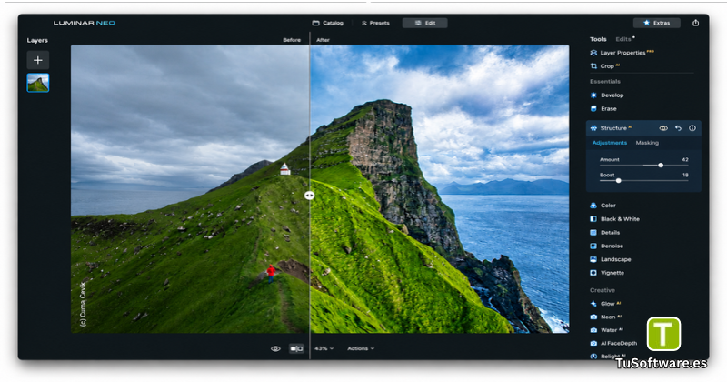
Task: Select the cliff photo layer thumbnail
Action: tap(38, 83)
